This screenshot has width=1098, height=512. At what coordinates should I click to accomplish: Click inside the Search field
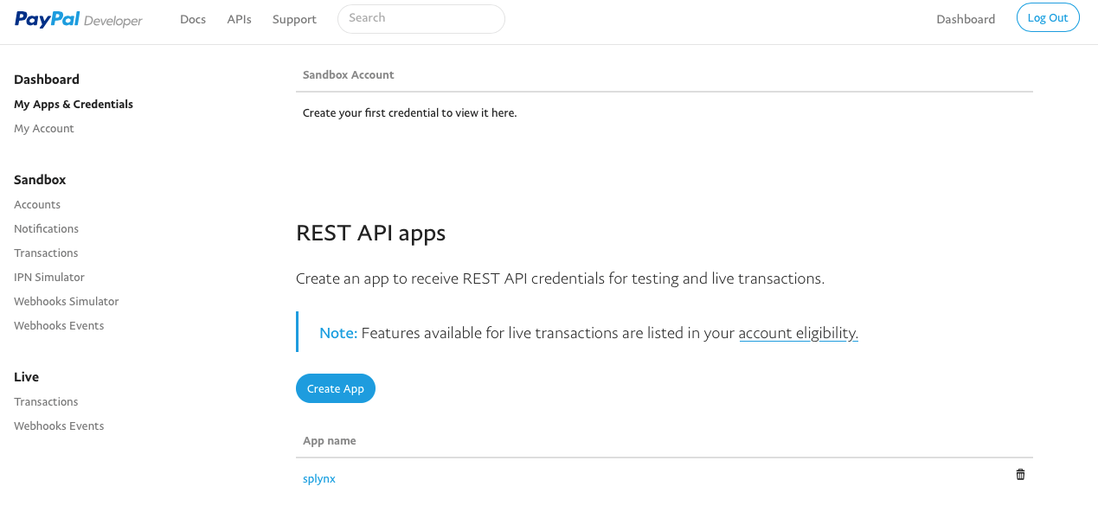pos(421,18)
